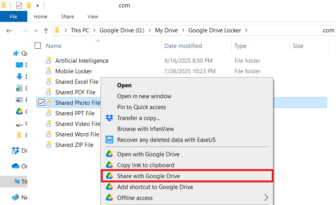Click the Mobile Locker folder icon

pyautogui.click(x=49, y=71)
